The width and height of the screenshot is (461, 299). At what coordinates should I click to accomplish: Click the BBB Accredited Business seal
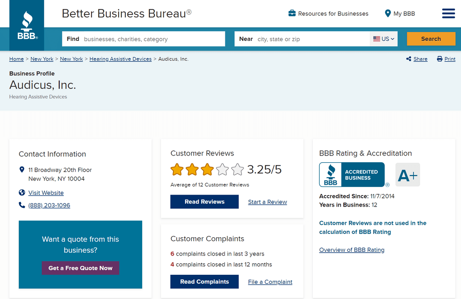click(x=352, y=175)
